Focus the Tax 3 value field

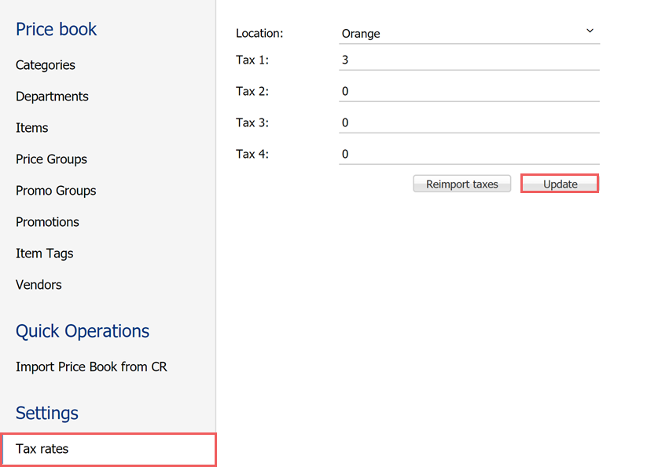point(469,122)
